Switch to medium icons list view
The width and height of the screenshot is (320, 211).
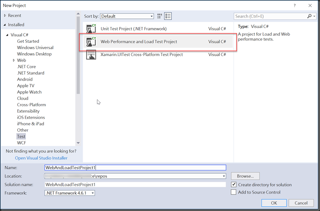(x=168, y=16)
